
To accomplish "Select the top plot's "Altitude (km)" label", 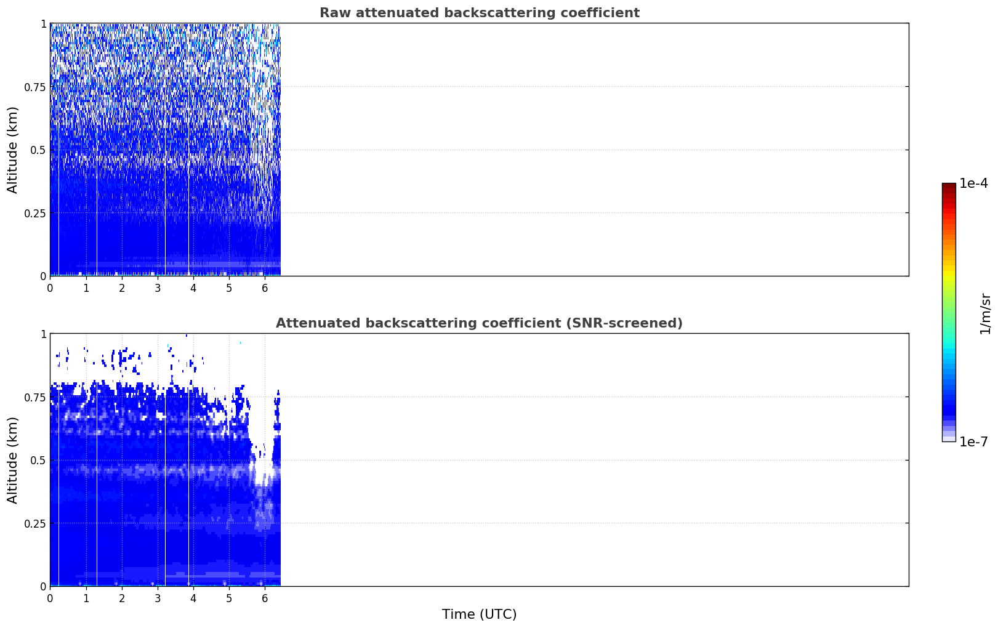I will coord(13,150).
